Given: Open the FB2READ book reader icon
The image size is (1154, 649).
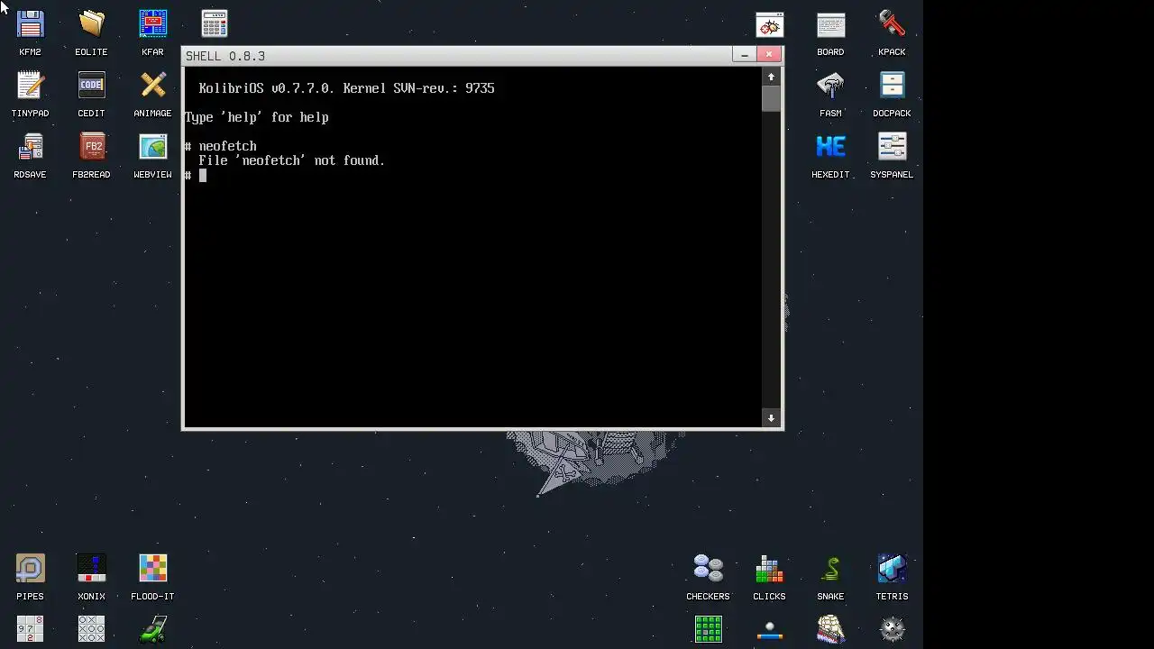Looking at the screenshot, I should [91, 147].
